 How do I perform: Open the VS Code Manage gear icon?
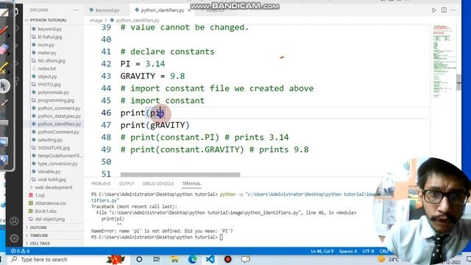coord(14,239)
